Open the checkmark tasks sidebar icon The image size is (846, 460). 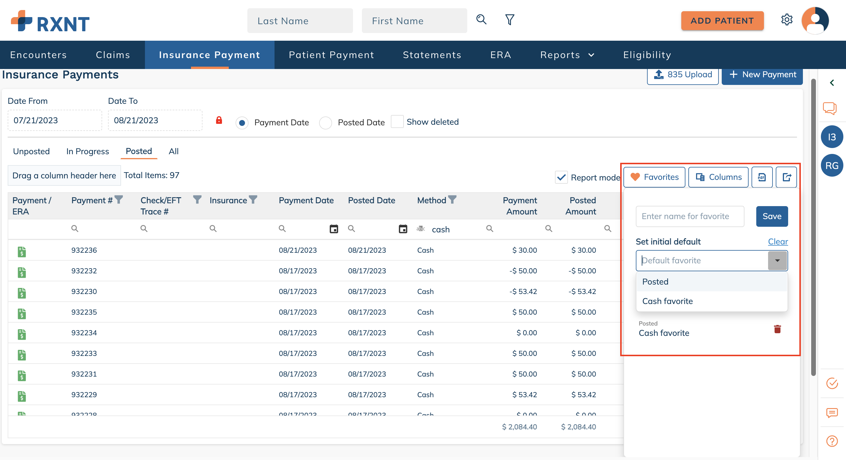[x=832, y=383]
